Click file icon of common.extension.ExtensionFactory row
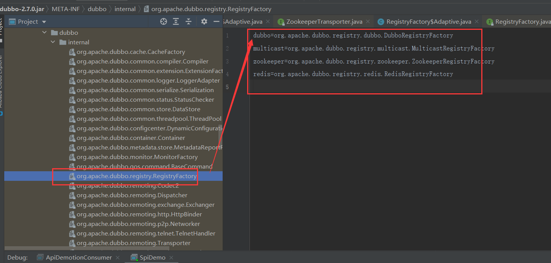 (72, 71)
